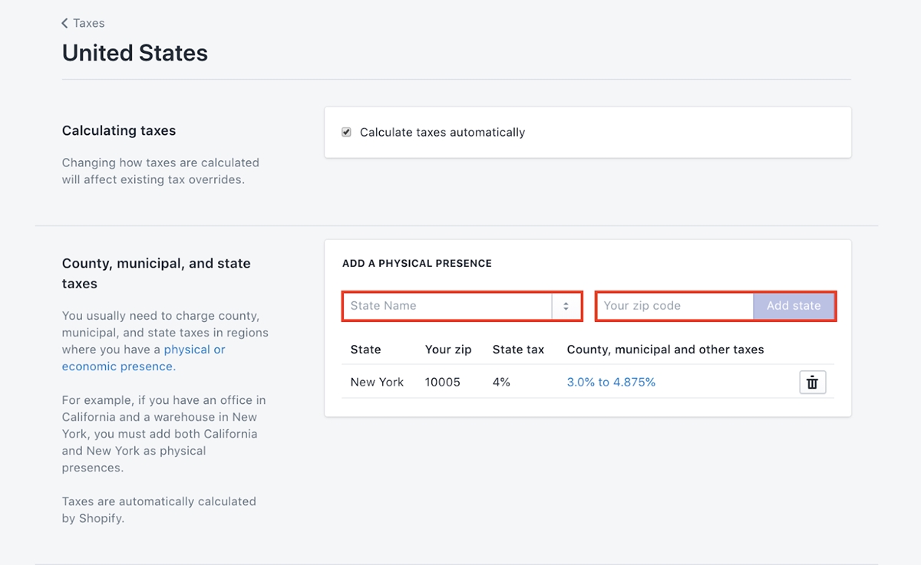Click the United States page heading
Screen dimensions: 921x565
tap(135, 53)
